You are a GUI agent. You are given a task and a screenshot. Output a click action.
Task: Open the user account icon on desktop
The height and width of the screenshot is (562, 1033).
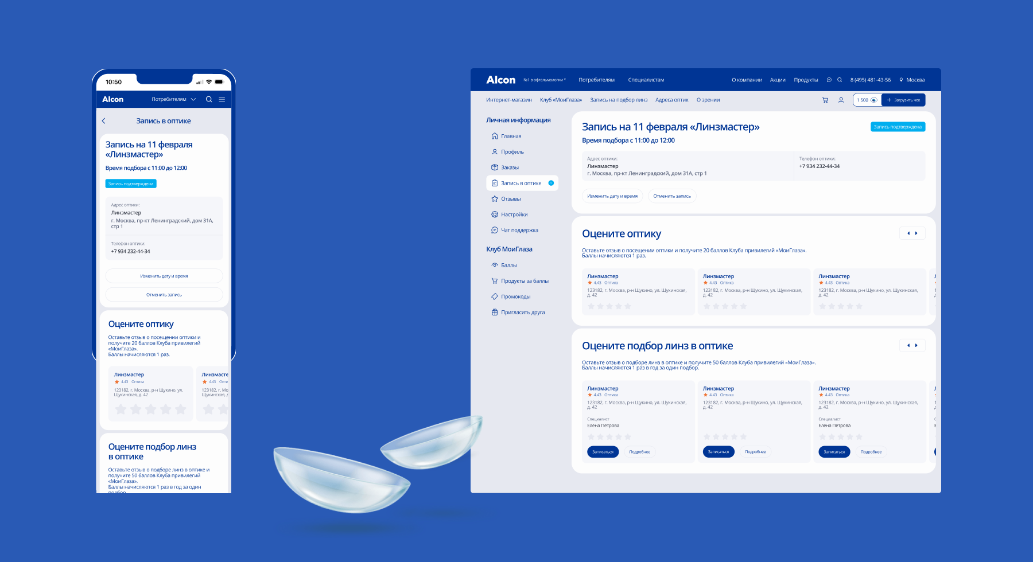click(841, 100)
